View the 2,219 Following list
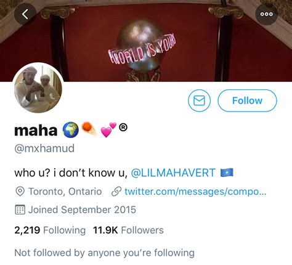292x265 pixels. click(50, 230)
